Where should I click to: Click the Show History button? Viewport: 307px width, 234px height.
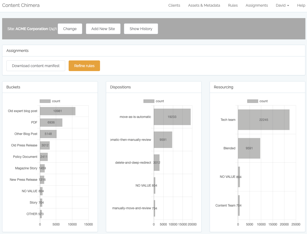click(x=141, y=29)
